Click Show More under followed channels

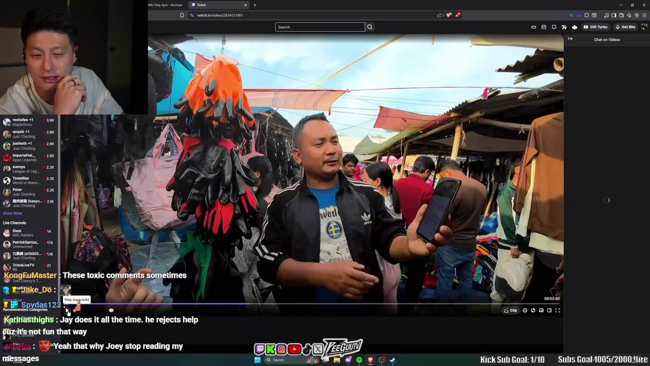tap(13, 213)
